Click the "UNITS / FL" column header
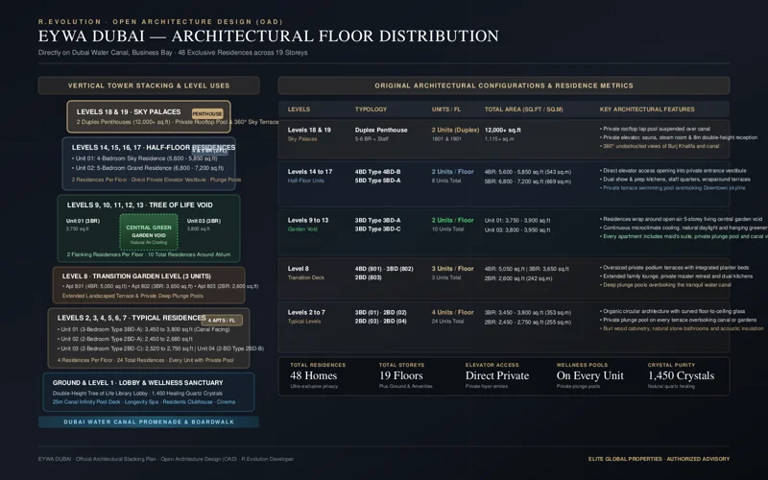 [x=446, y=109]
